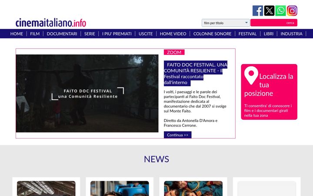Image resolution: width=313 pixels, height=196 pixels.
Task: Open the FILM menu item
Action: 35,34
